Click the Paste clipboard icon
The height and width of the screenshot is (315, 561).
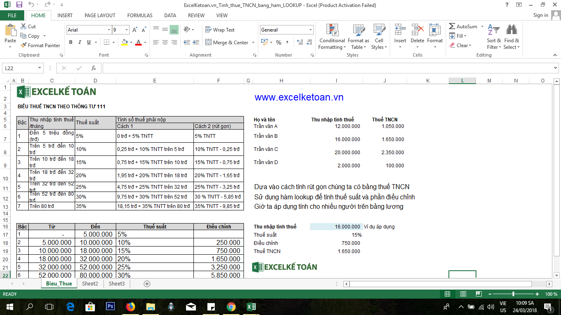(x=10, y=31)
